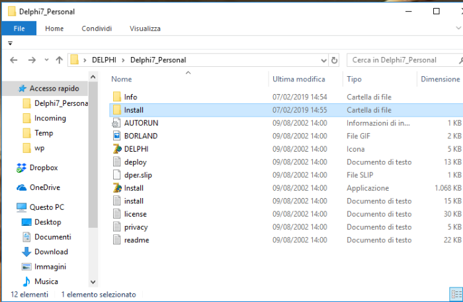The width and height of the screenshot is (463, 302).
Task: Expand the ribbon with the chevron
Action: [458, 28]
